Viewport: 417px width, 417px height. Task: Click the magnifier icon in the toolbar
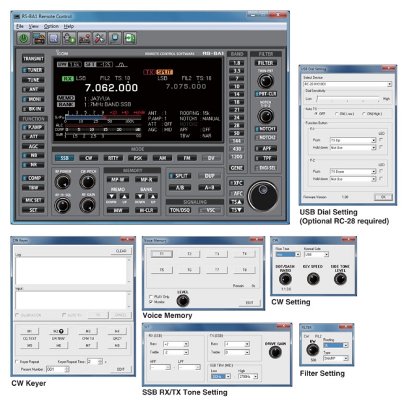click(x=117, y=38)
